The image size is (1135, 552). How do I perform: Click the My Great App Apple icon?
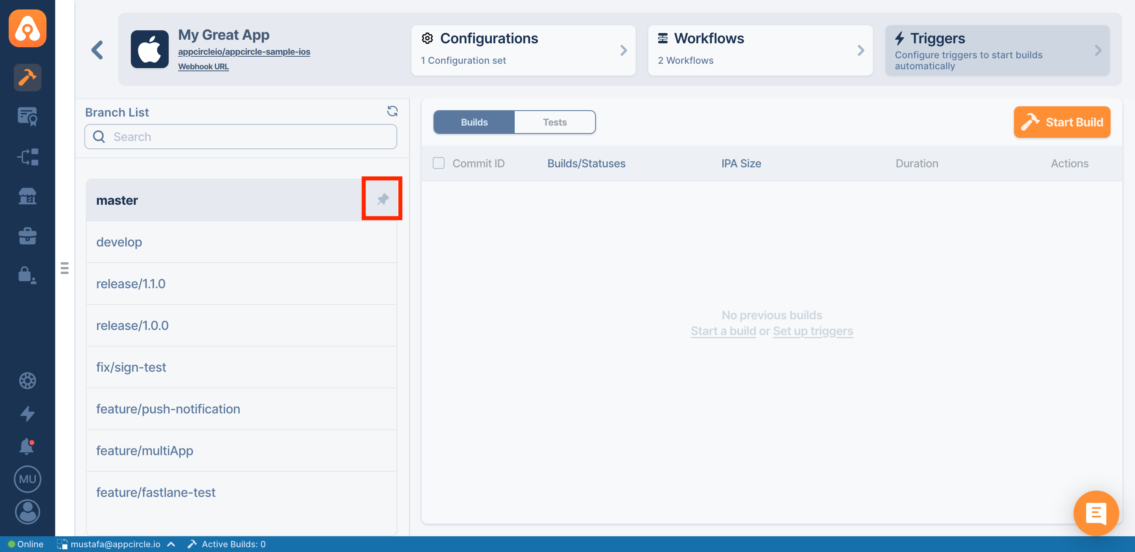pyautogui.click(x=149, y=49)
